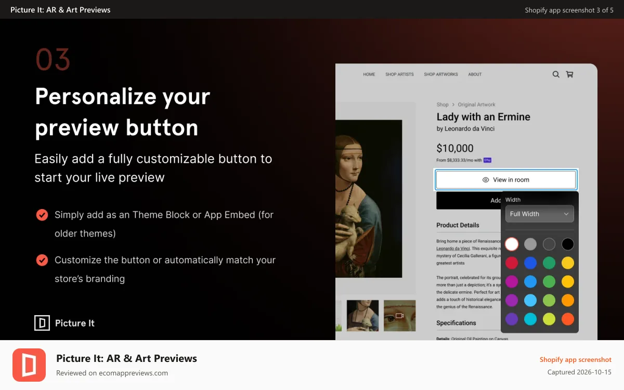This screenshot has height=390, width=624.
Task: Select the full-portrait Lady with an Ermine thumbnail
Action: click(362, 316)
